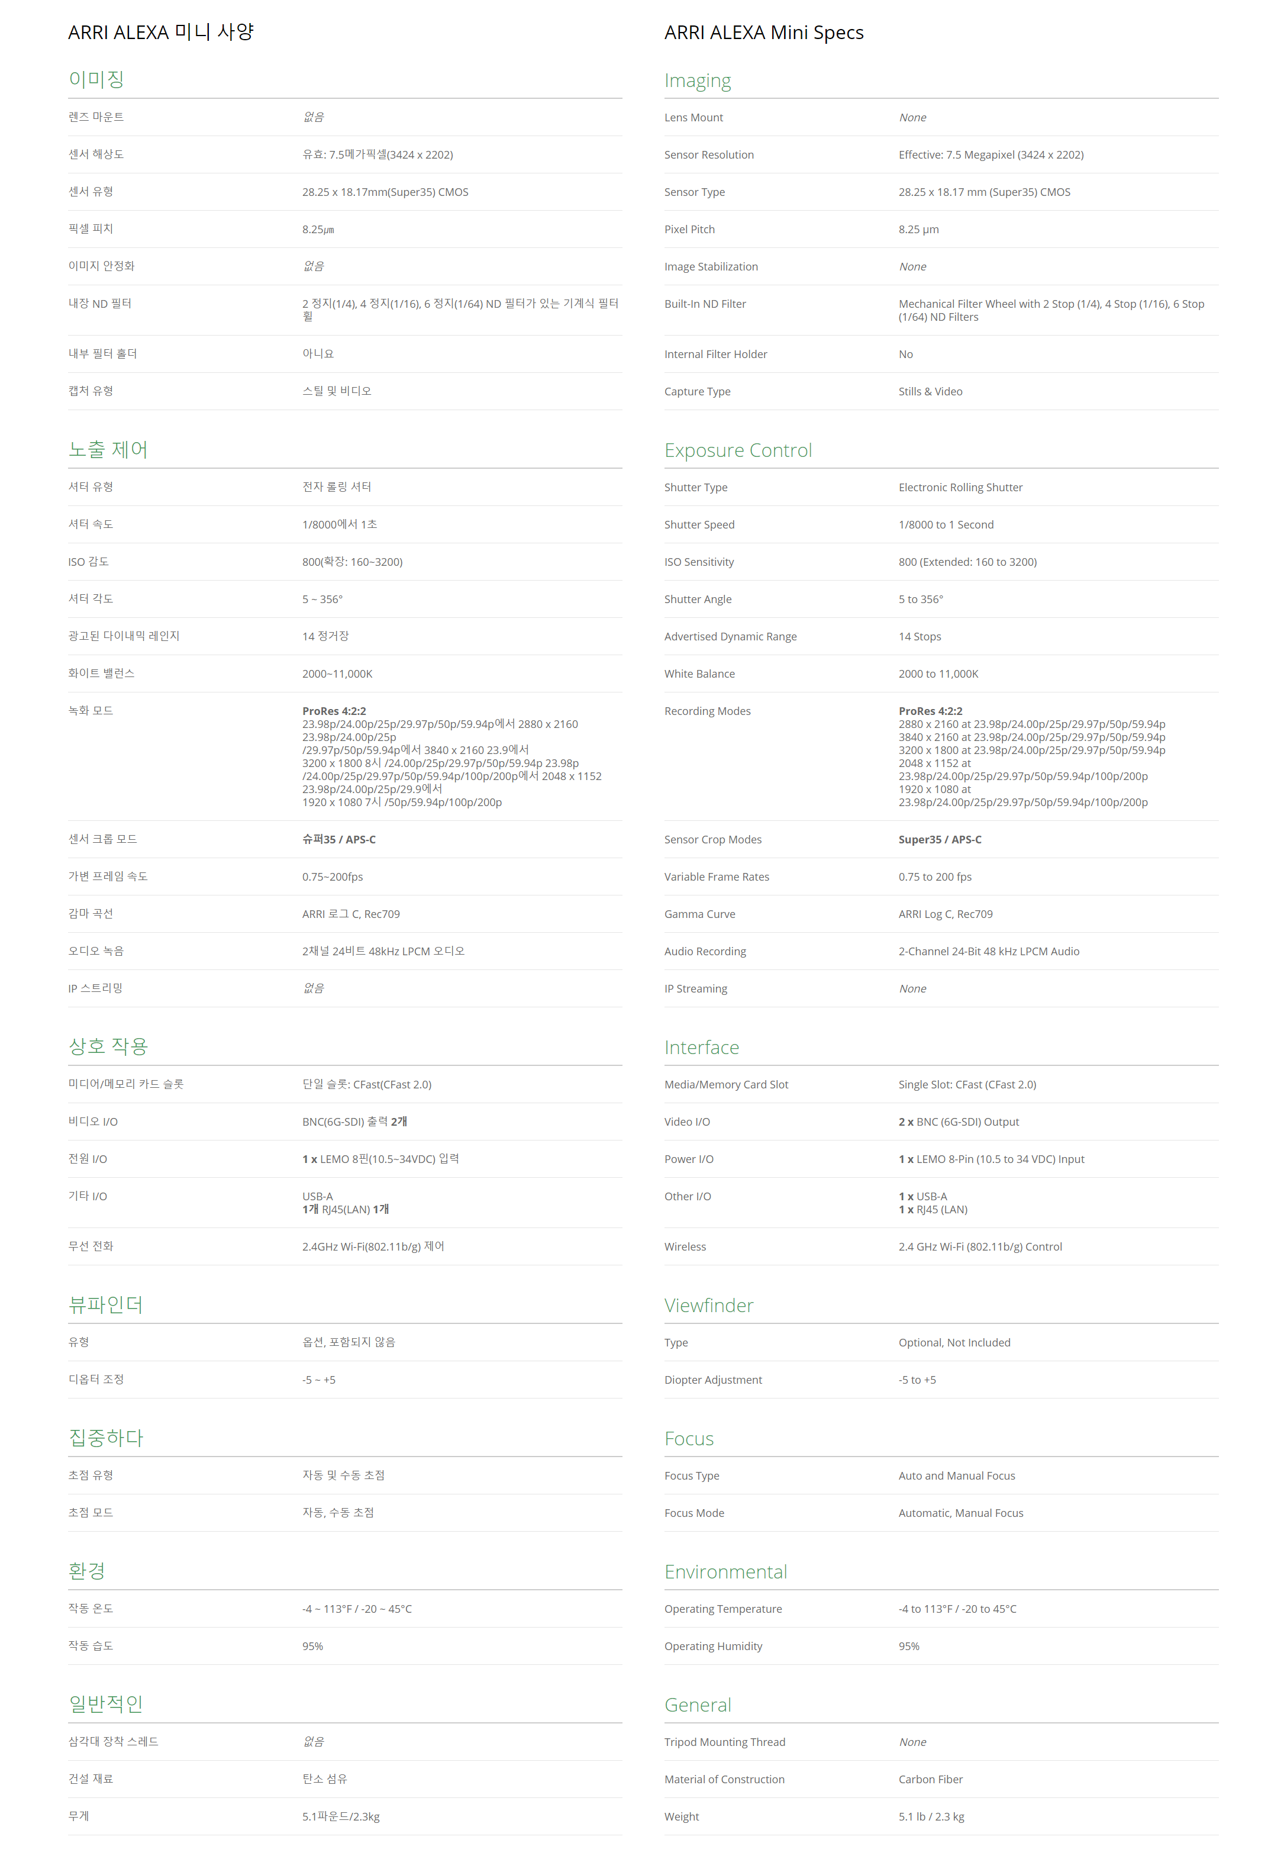Click the Korean '이미징' section heading
This screenshot has height=1859, width=1271.
coord(96,79)
